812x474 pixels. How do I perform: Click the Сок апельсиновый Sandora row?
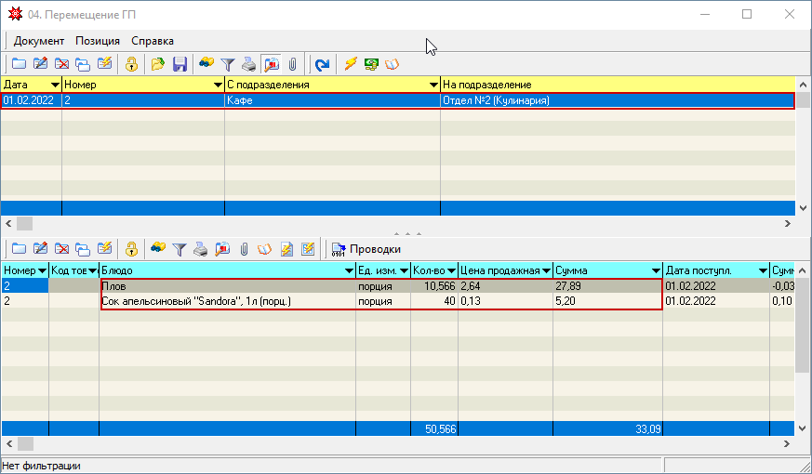coord(227,301)
